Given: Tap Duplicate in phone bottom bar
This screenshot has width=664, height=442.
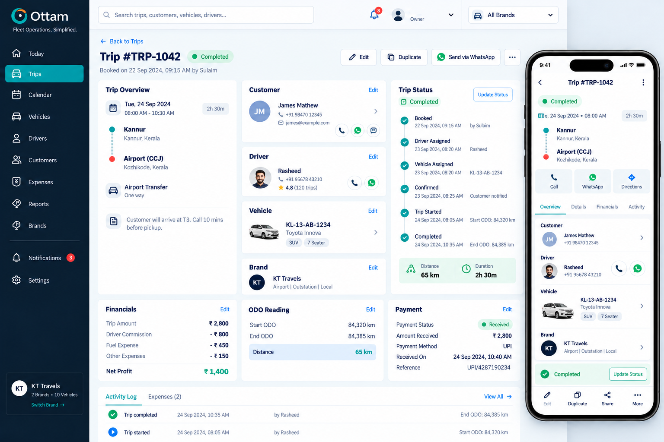Looking at the screenshot, I should [x=578, y=399].
